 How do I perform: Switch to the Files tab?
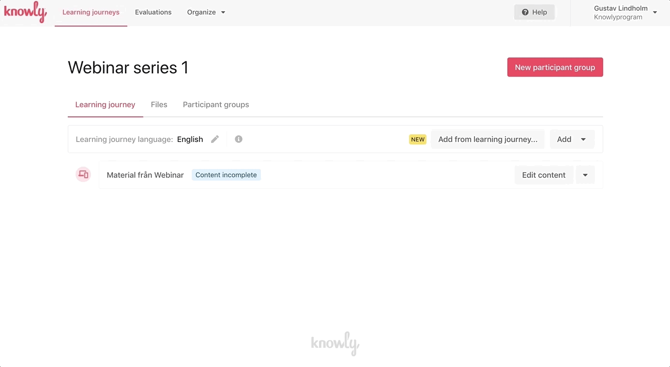coord(159,105)
